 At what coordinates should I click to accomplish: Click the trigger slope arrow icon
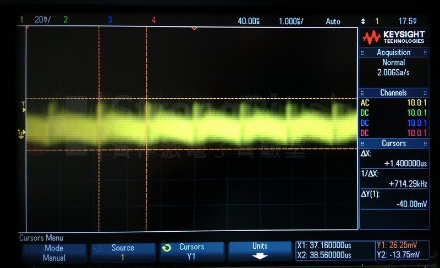pos(363,21)
